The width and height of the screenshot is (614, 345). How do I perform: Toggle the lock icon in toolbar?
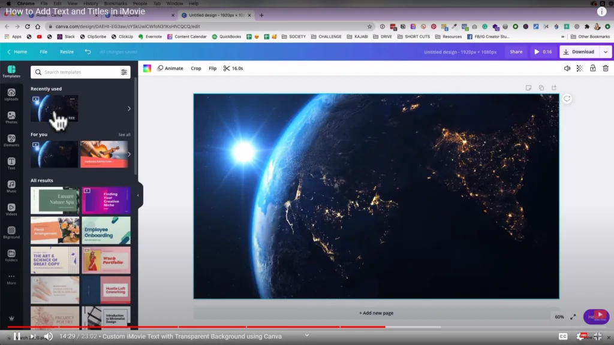click(x=592, y=68)
